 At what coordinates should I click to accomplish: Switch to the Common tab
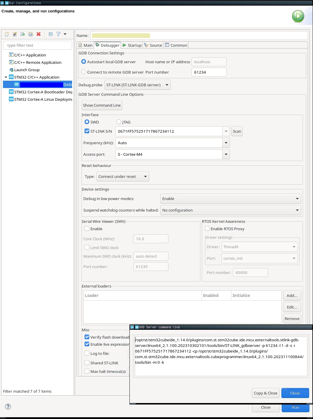tap(176, 45)
